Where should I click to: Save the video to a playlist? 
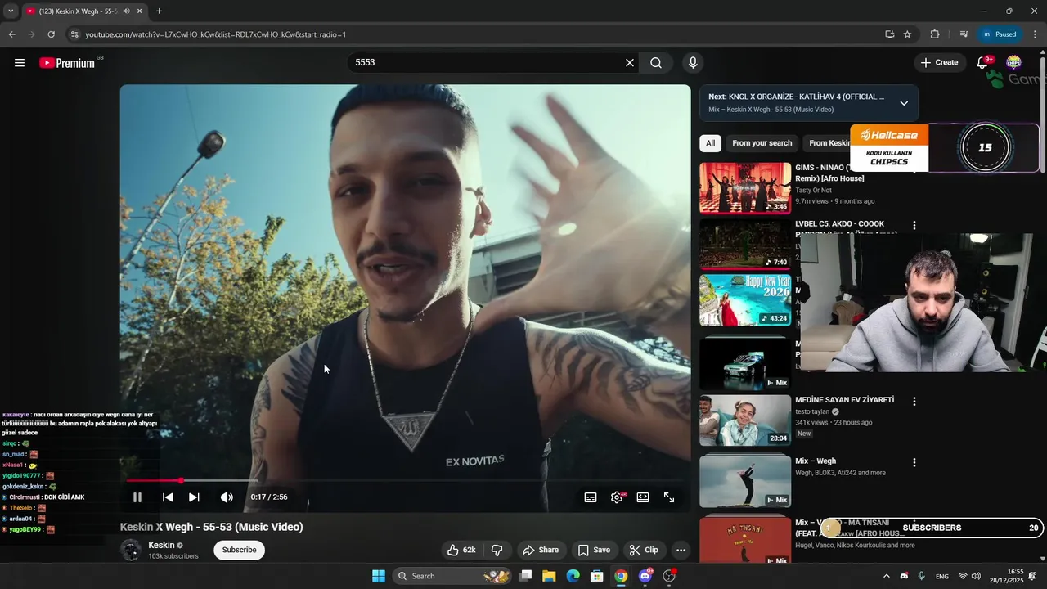(x=595, y=550)
